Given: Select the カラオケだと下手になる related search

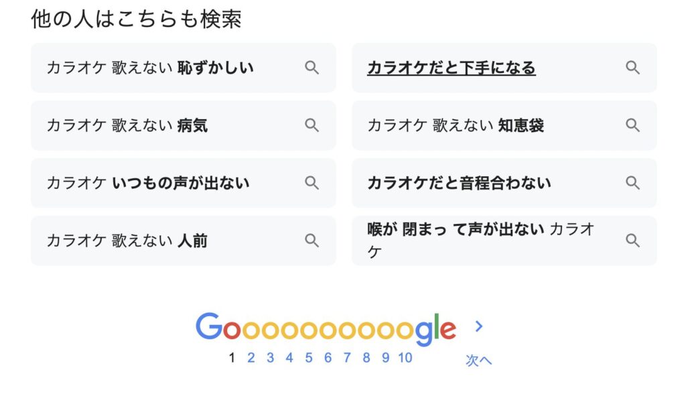Looking at the screenshot, I should tap(452, 68).
